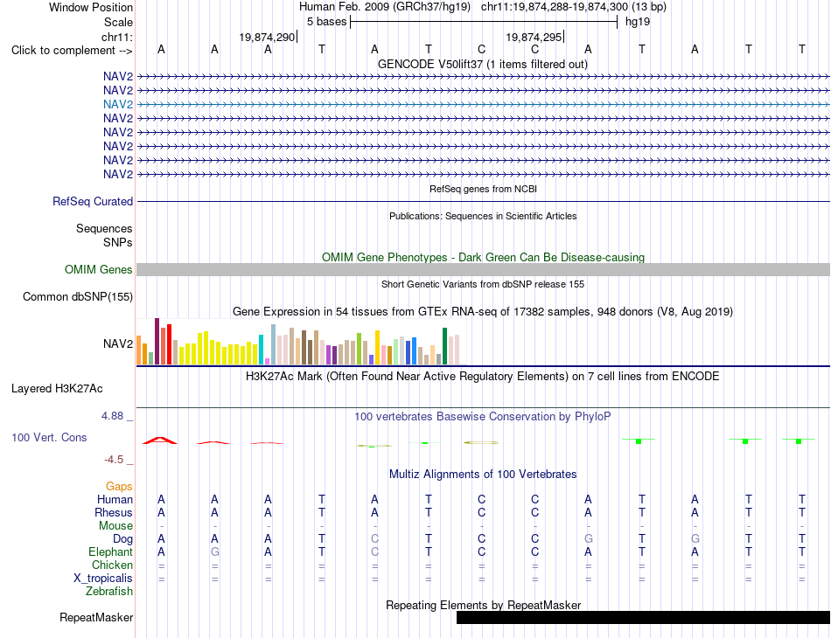Click the -4.5 PhyloP lower scale value

coord(114,460)
